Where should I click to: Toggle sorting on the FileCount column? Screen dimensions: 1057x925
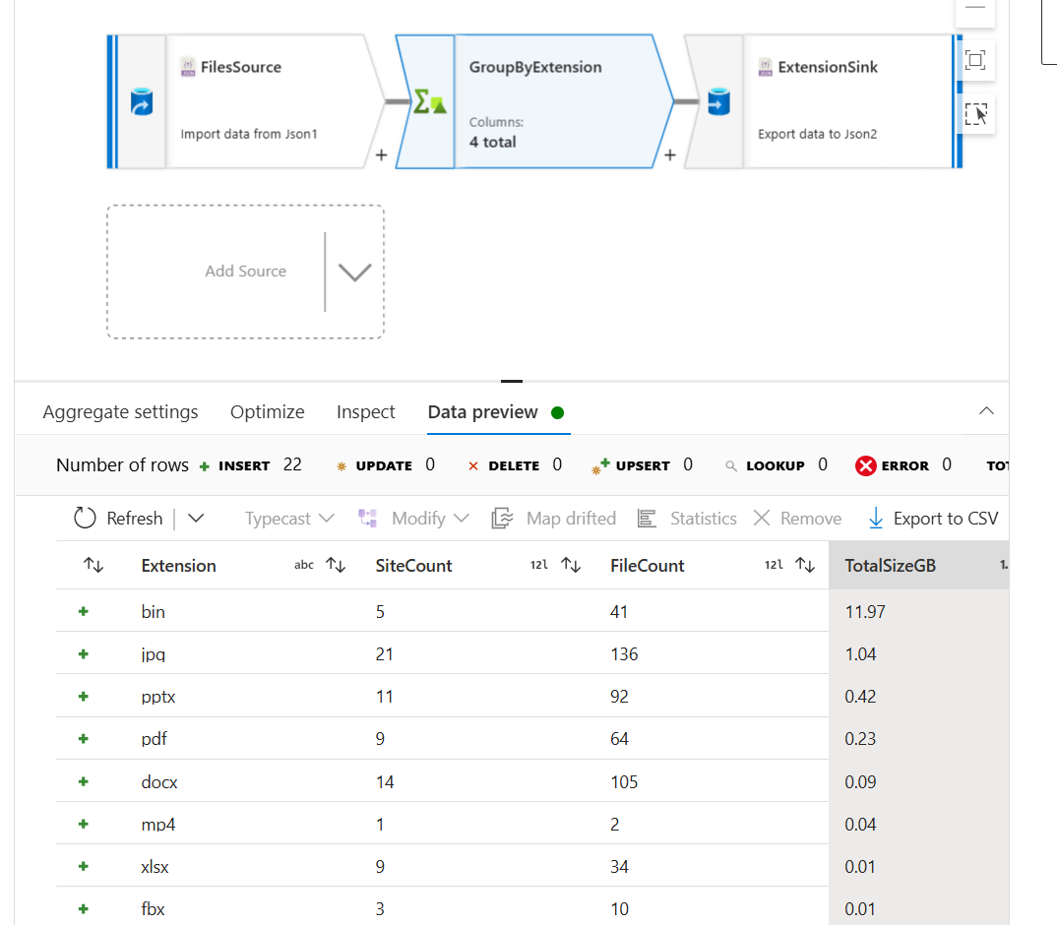pos(804,565)
